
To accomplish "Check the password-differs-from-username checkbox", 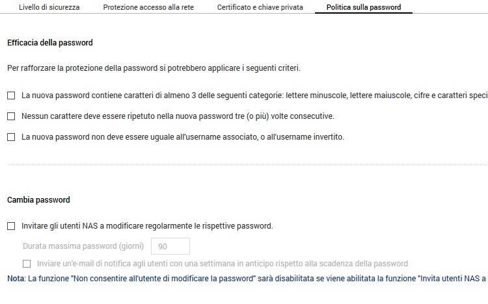I will (11, 137).
